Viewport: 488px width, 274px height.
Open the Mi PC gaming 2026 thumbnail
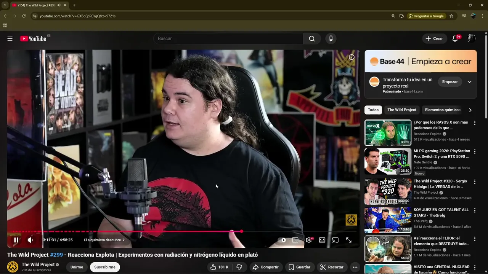click(388, 161)
